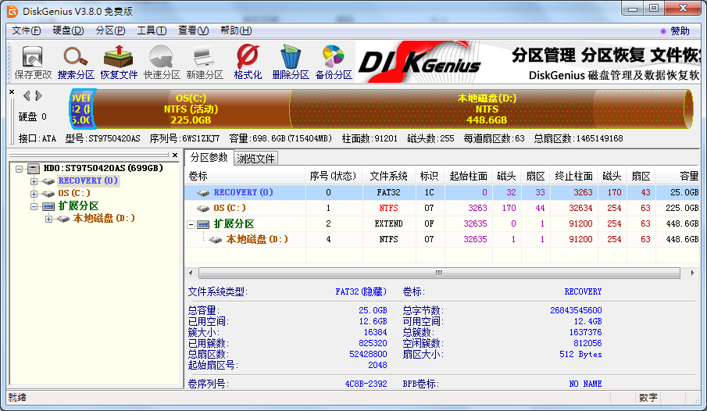This screenshot has height=411, width=707.
Task: Open the 查看(V) menu
Action: pos(194,30)
